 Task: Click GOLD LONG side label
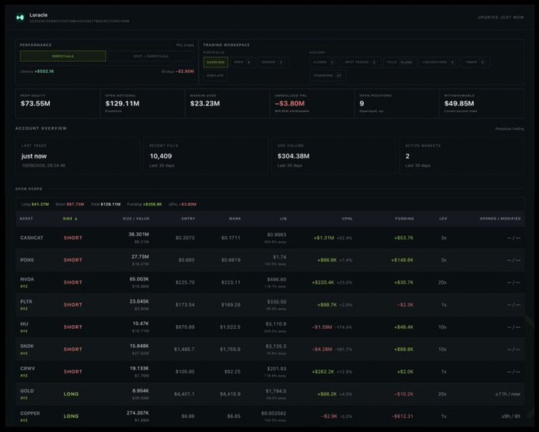(x=71, y=394)
